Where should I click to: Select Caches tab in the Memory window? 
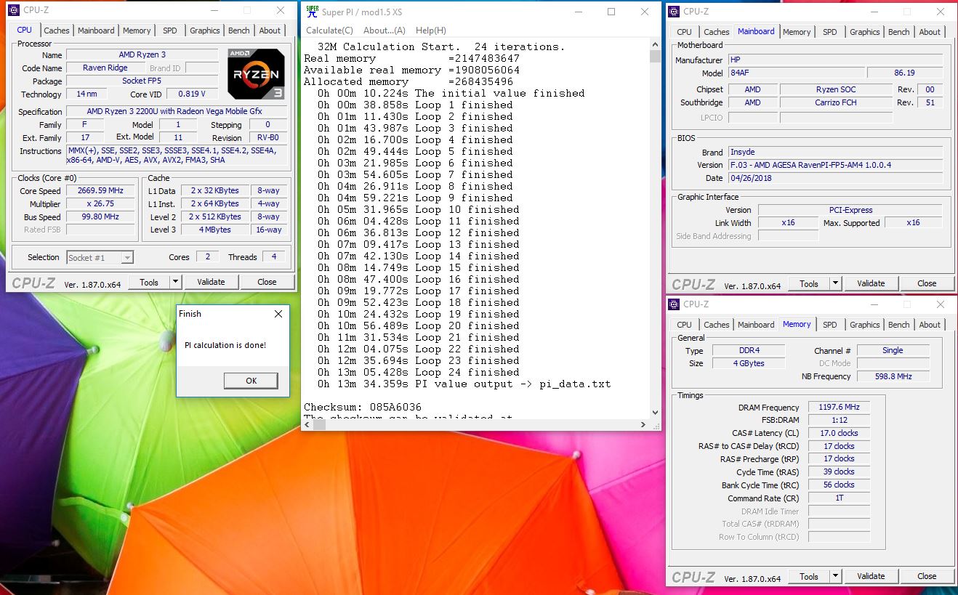(716, 325)
